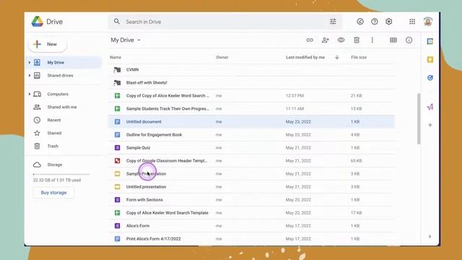Image resolution: width=462 pixels, height=260 pixels.
Task: Select Outline for Engagement Book
Action: (251, 135)
